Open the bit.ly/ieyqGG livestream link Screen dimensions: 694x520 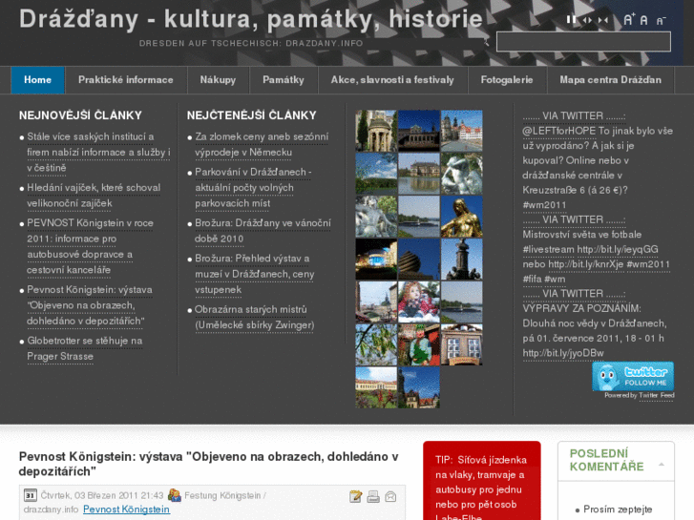pyautogui.click(x=618, y=250)
